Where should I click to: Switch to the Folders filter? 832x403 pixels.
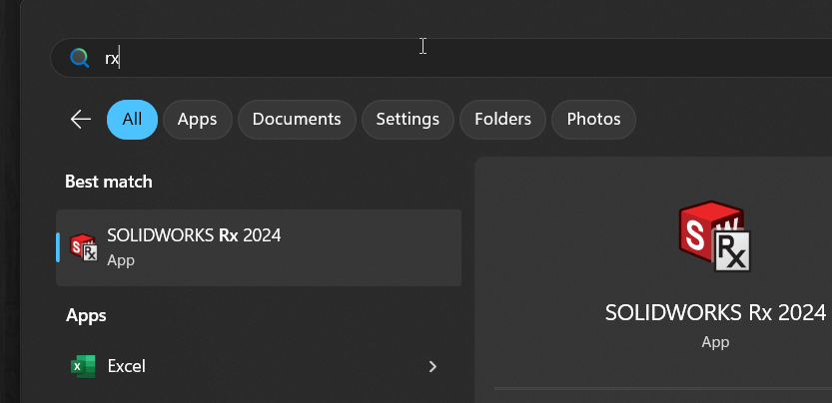click(502, 120)
